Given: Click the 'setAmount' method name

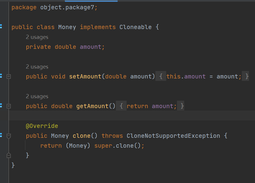Looking at the screenshot, I should click(85, 76).
